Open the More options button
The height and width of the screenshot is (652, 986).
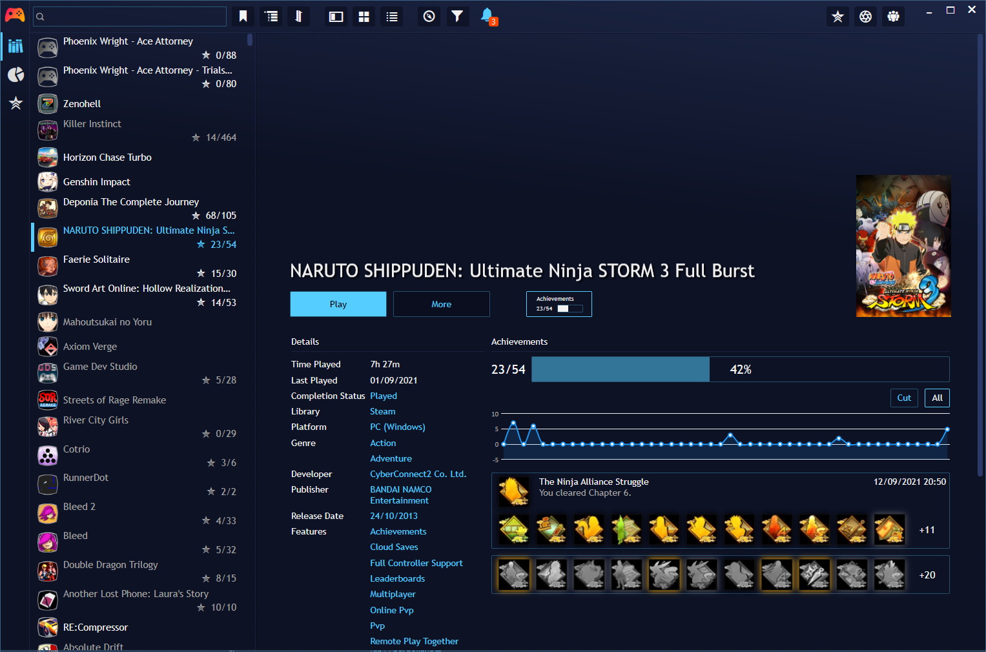click(x=442, y=304)
